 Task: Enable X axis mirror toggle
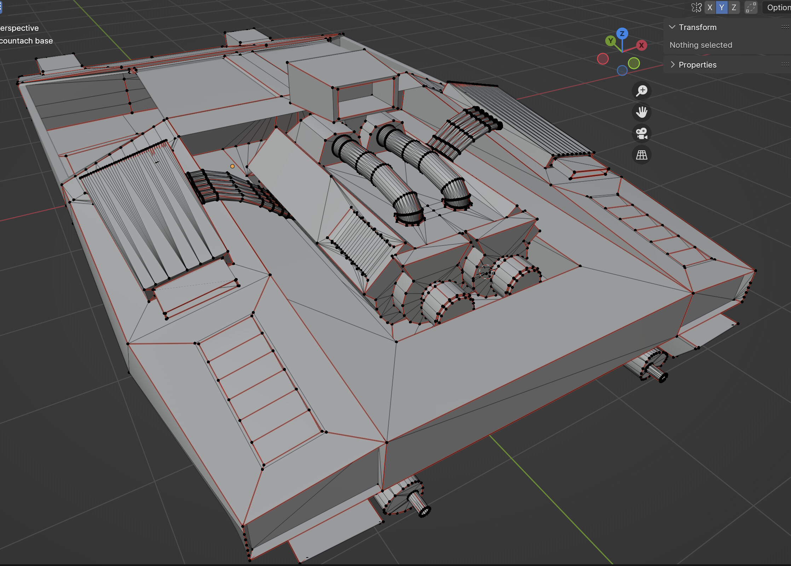710,7
